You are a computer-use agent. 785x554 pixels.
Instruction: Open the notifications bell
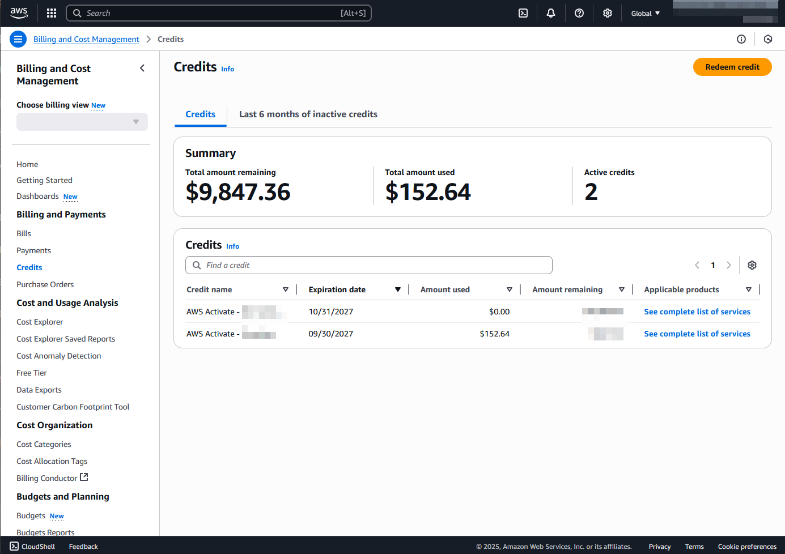coord(551,13)
